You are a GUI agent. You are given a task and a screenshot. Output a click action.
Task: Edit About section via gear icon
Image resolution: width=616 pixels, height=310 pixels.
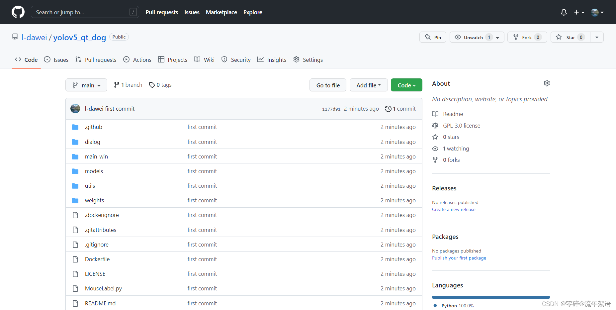[x=547, y=83]
